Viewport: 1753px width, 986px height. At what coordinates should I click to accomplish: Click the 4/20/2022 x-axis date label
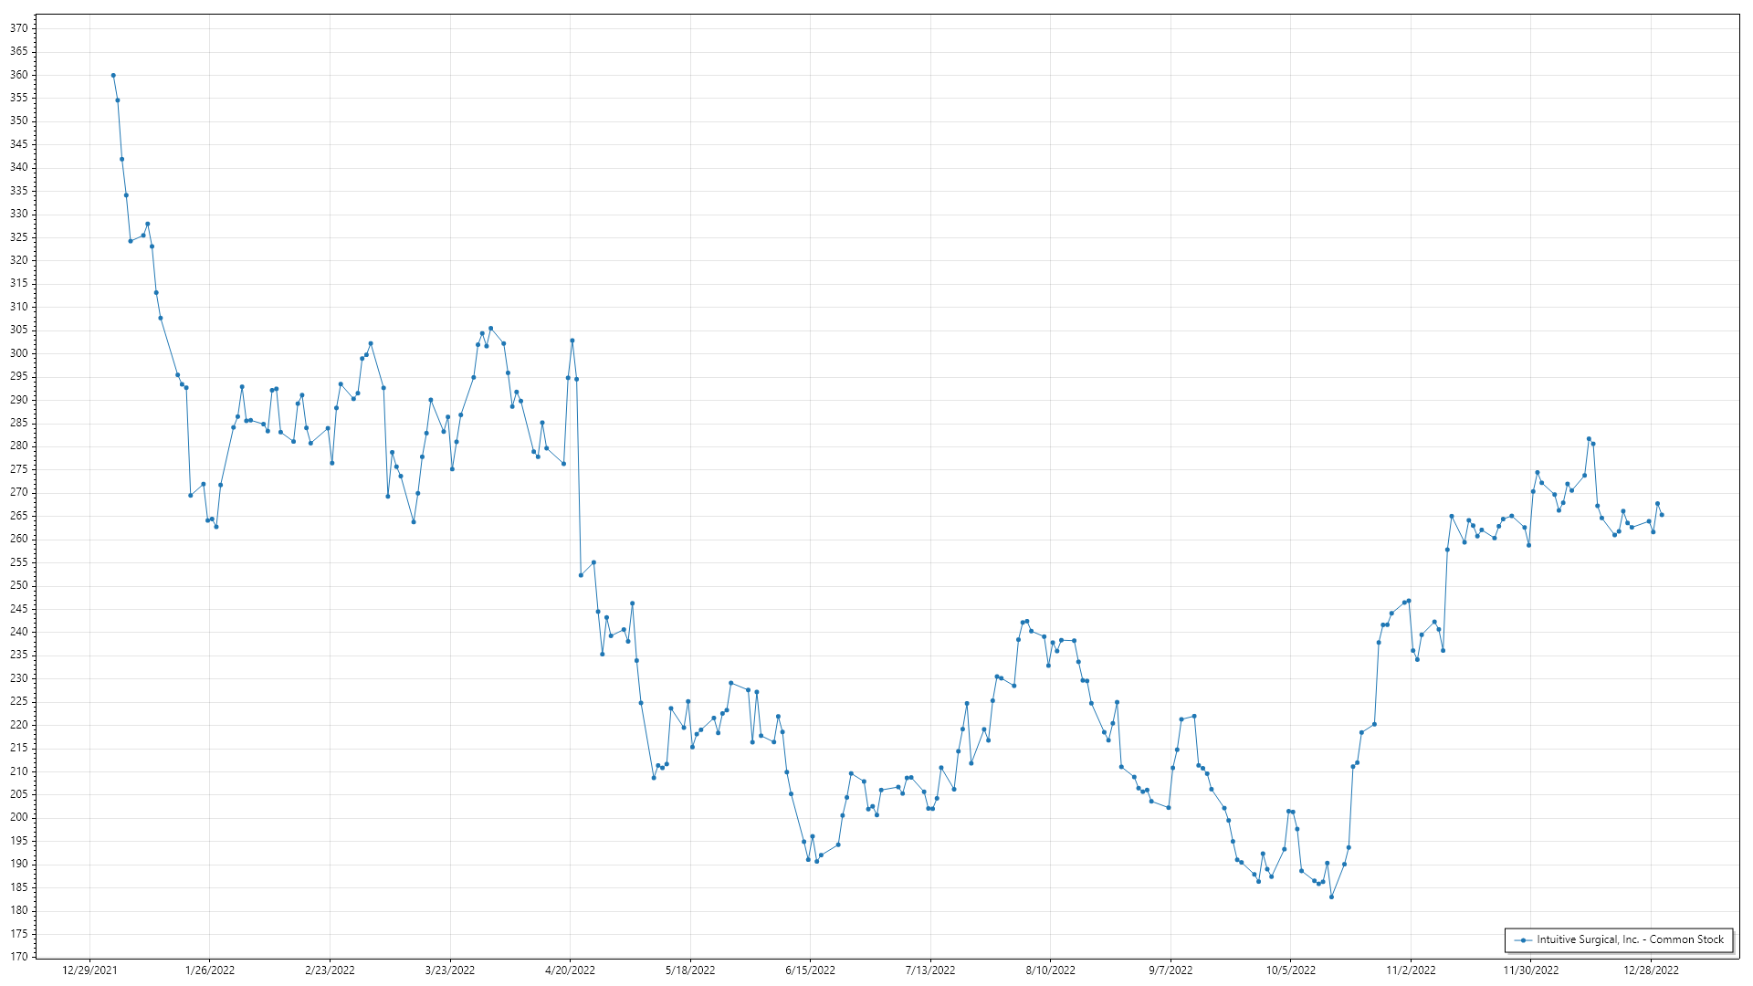(570, 970)
